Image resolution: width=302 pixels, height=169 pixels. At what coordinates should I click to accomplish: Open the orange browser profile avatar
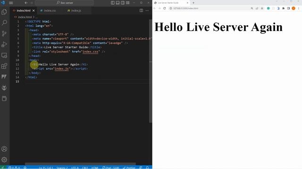pos(294,8)
